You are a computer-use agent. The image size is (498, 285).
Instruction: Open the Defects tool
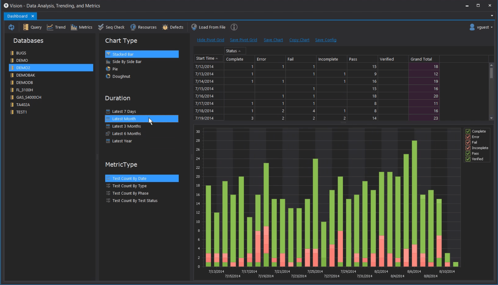point(172,27)
